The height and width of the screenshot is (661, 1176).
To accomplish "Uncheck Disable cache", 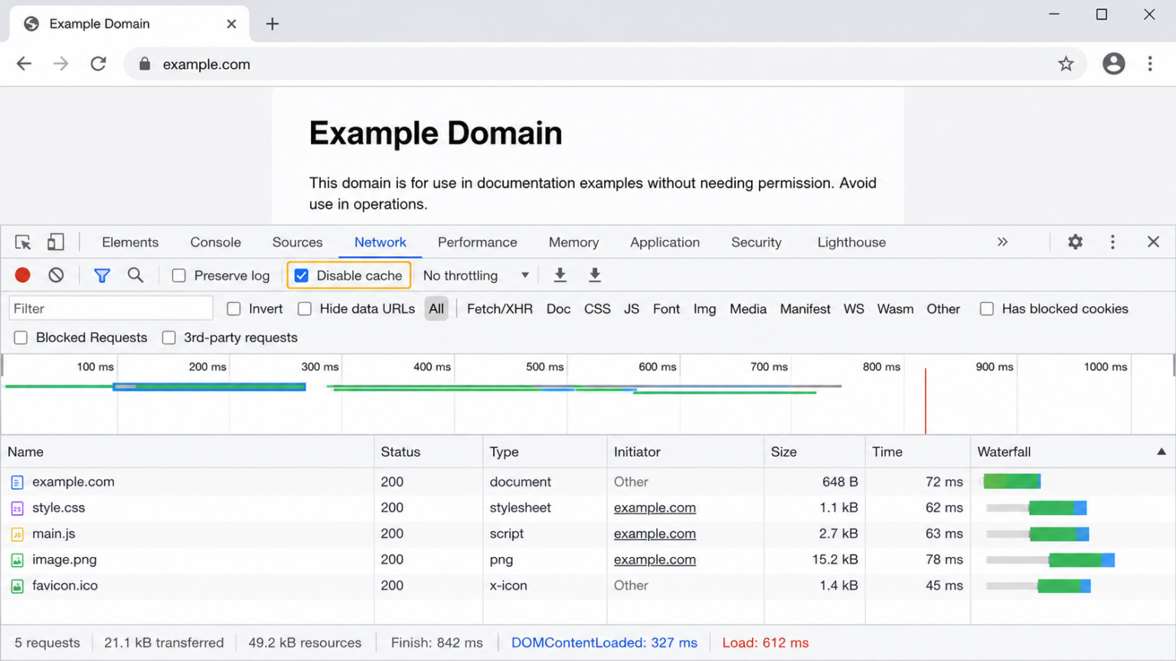I will (x=302, y=275).
